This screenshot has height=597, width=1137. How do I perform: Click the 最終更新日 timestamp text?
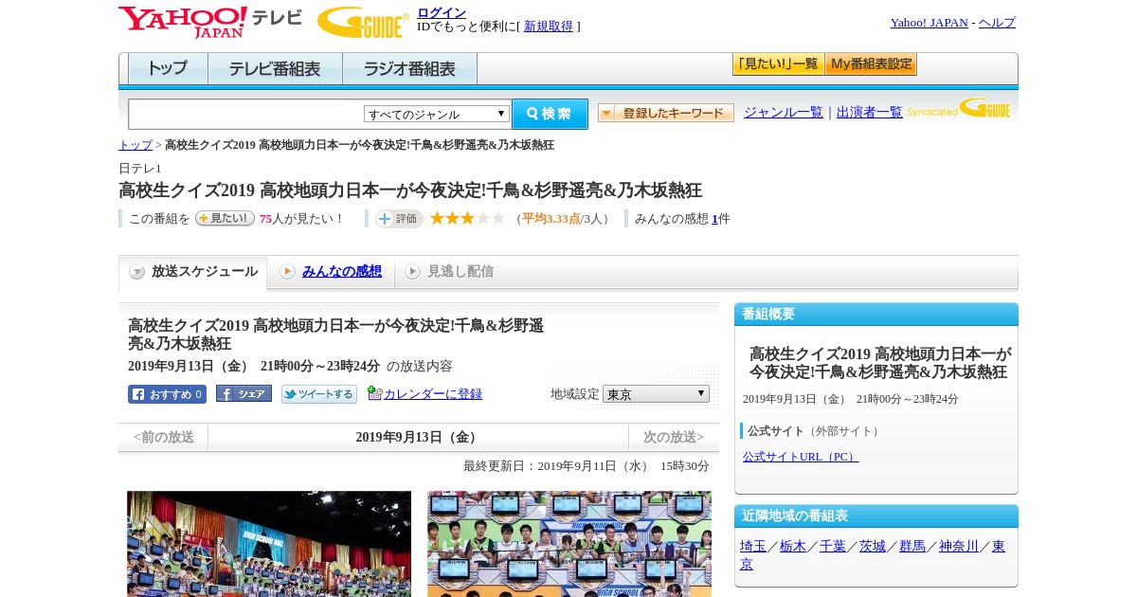[x=587, y=466]
